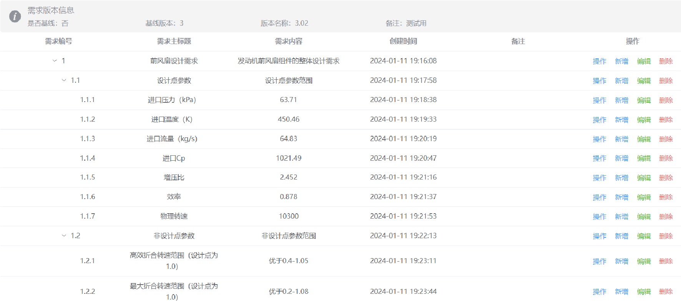This screenshot has height=303, width=681.
Task: Delete the 前风扇设计需求 requirement
Action: (x=666, y=61)
